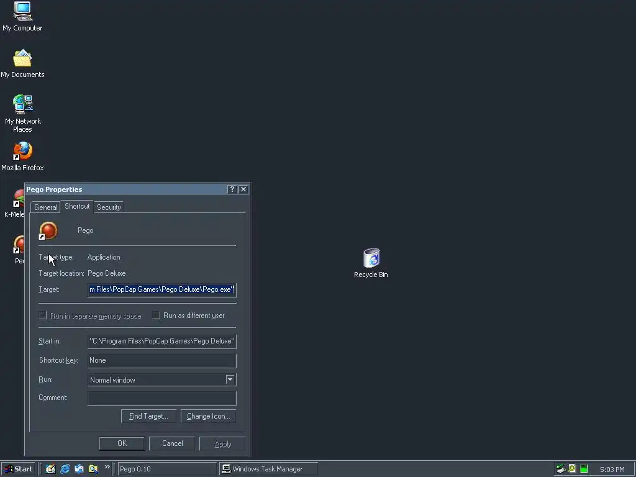Click the help question mark button
This screenshot has height=477, width=636.
[232, 189]
